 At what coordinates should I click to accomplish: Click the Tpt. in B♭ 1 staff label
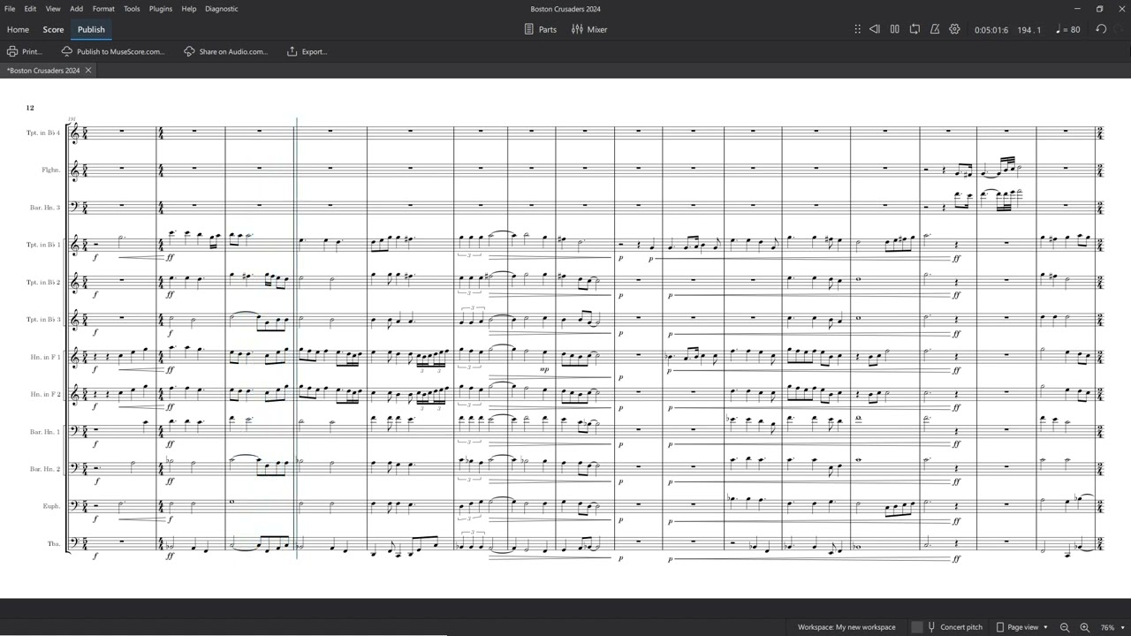pos(43,245)
